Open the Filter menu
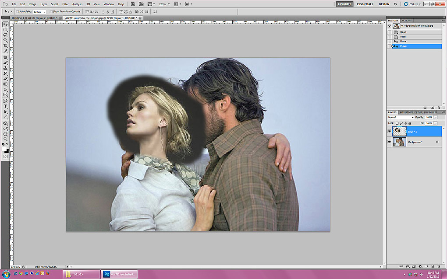Viewport: 447px width, 279px height. click(65, 4)
